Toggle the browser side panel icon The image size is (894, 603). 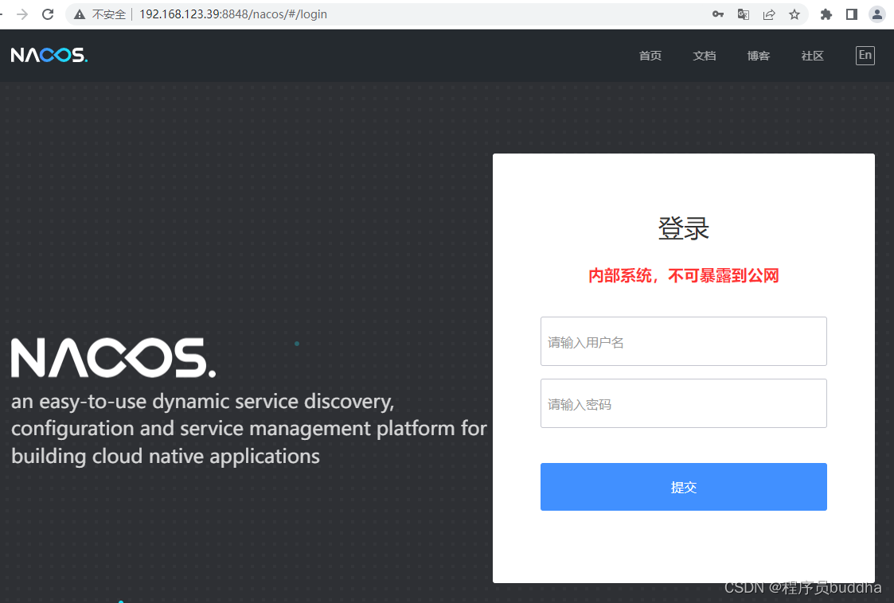[852, 14]
